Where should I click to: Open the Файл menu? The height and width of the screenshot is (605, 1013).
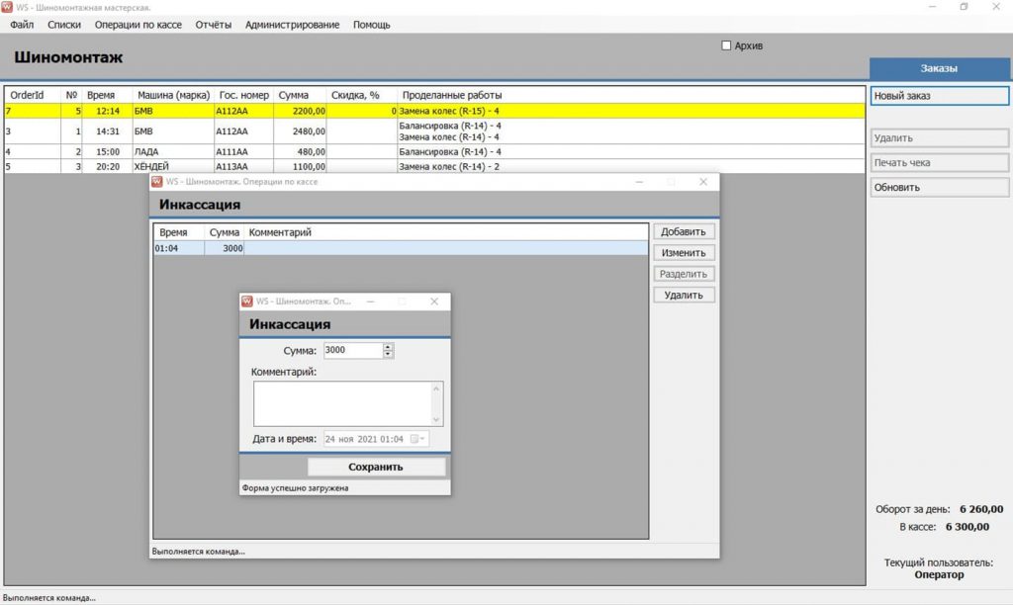point(22,25)
